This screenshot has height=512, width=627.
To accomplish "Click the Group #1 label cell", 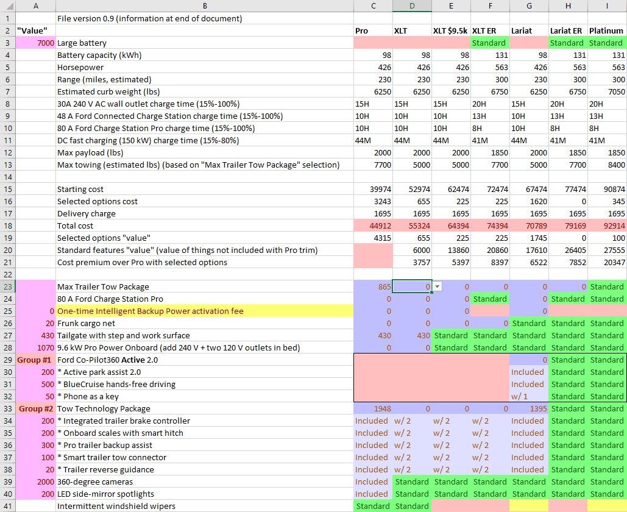I will tap(35, 360).
